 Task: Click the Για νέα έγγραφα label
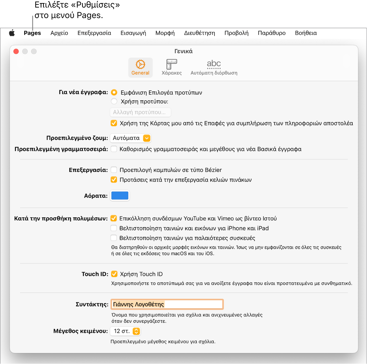pyautogui.click(x=83, y=92)
